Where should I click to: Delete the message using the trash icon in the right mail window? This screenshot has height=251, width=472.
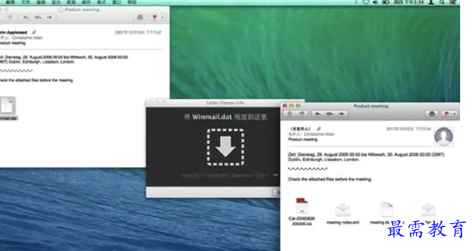point(290,114)
